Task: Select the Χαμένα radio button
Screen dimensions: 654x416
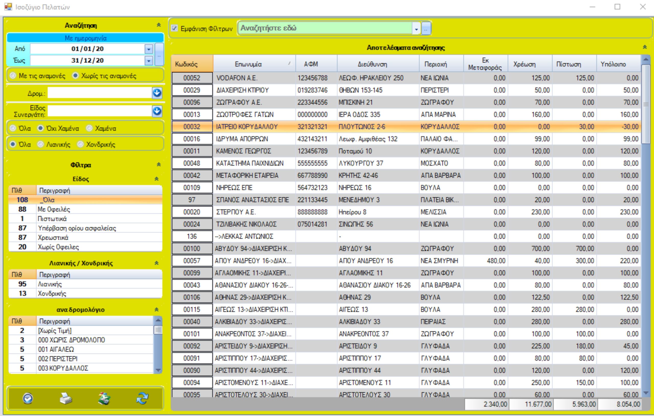Action: coord(89,128)
